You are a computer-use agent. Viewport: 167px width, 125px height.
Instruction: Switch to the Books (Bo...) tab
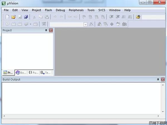(21, 73)
